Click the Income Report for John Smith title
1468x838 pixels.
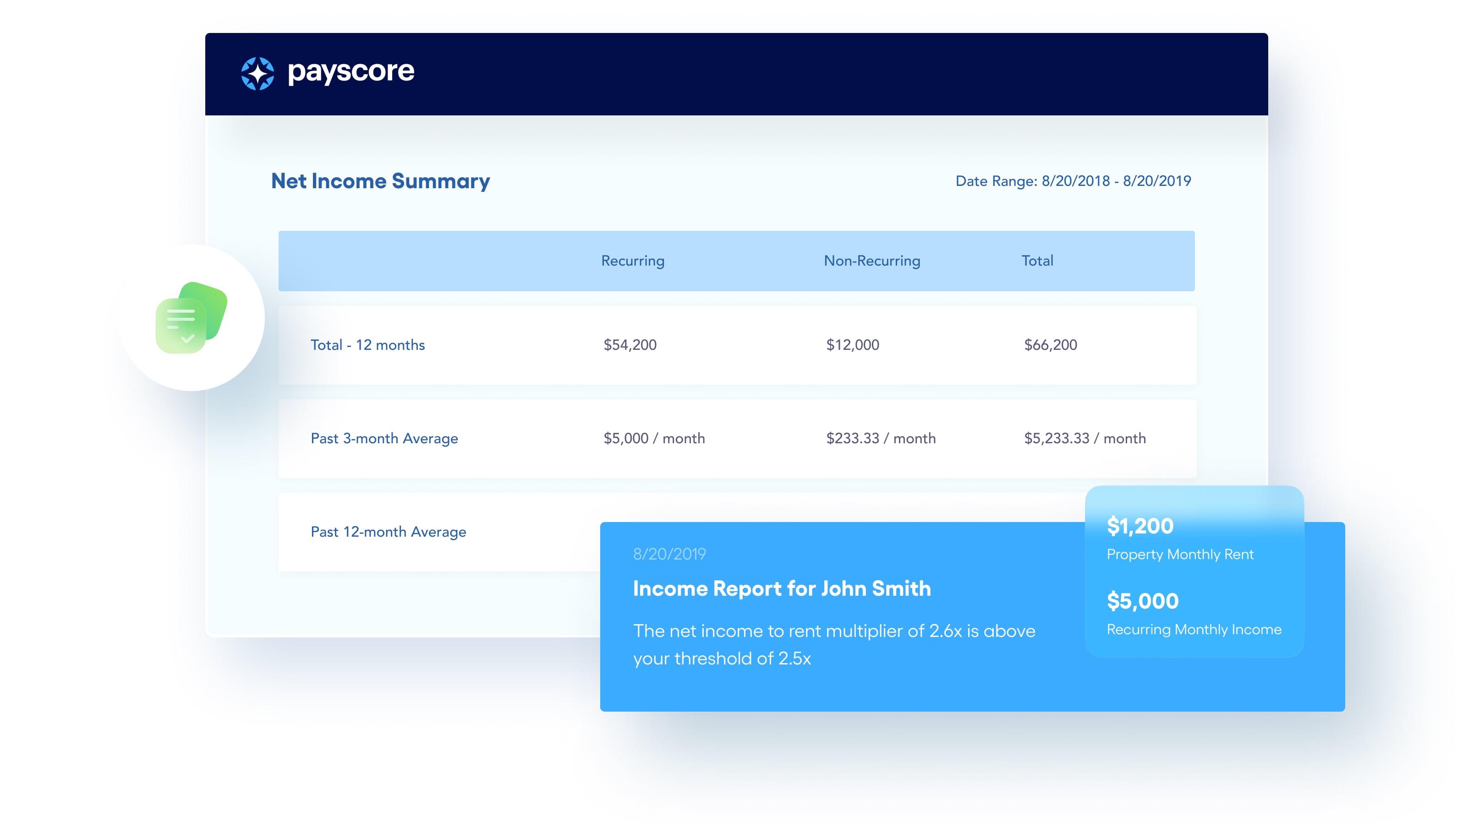coord(781,588)
